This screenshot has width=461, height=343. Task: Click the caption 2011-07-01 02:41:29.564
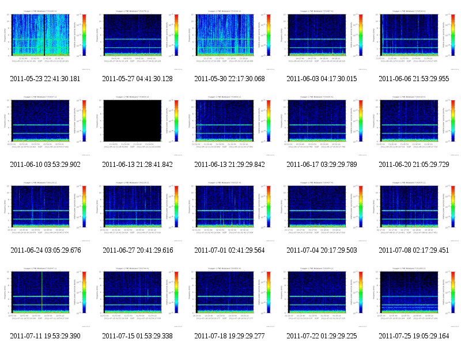(229, 250)
